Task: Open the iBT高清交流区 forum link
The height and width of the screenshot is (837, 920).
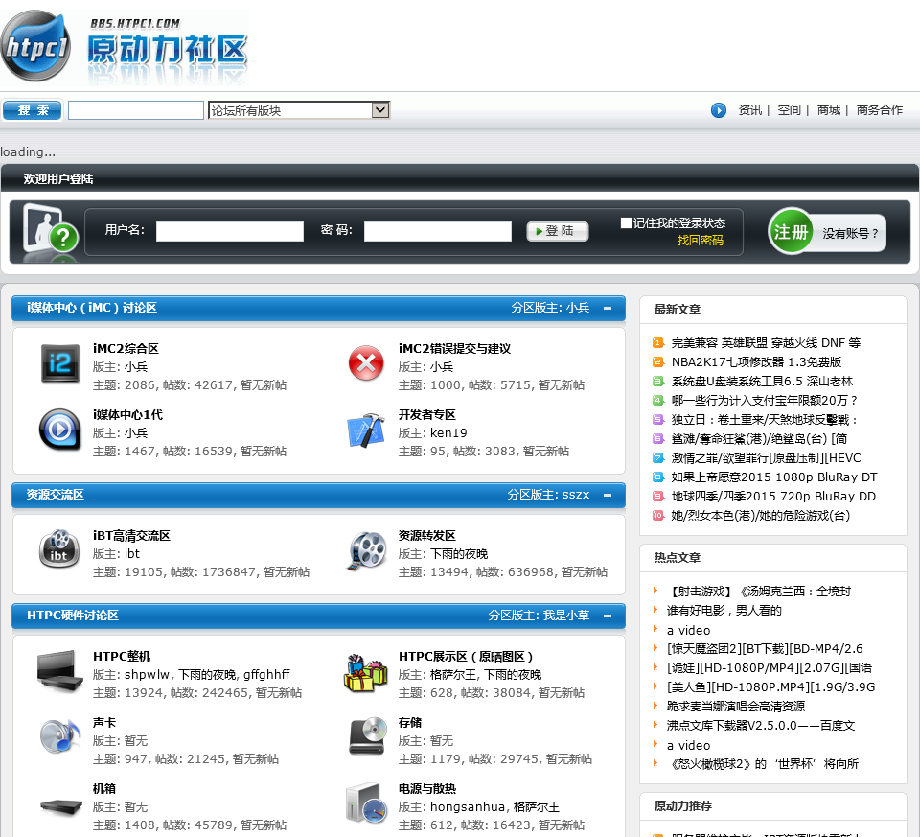Action: click(131, 535)
